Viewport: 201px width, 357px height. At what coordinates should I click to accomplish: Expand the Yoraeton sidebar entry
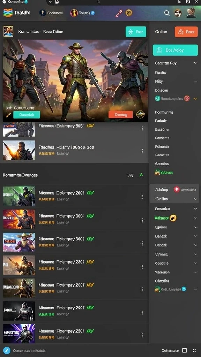195,272
